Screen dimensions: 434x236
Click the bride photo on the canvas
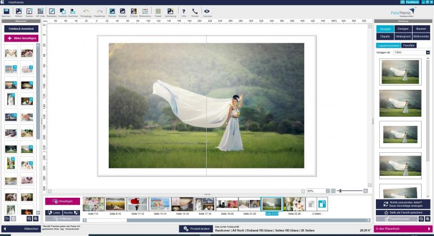coord(206,106)
